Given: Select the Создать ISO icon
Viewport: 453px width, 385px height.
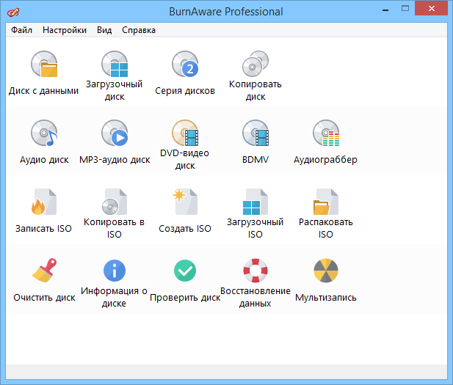Looking at the screenshot, I should click(x=185, y=203).
